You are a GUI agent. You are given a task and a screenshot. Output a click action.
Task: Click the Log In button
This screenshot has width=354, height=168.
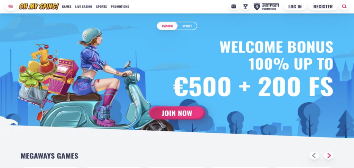tap(295, 7)
